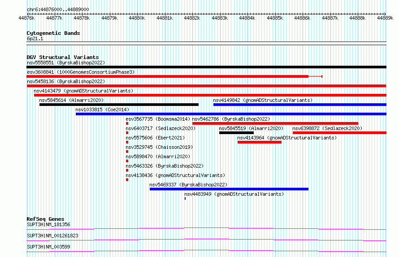
Task: Open nsv3529745 (Chaisson2019) label
Action: coord(159,147)
